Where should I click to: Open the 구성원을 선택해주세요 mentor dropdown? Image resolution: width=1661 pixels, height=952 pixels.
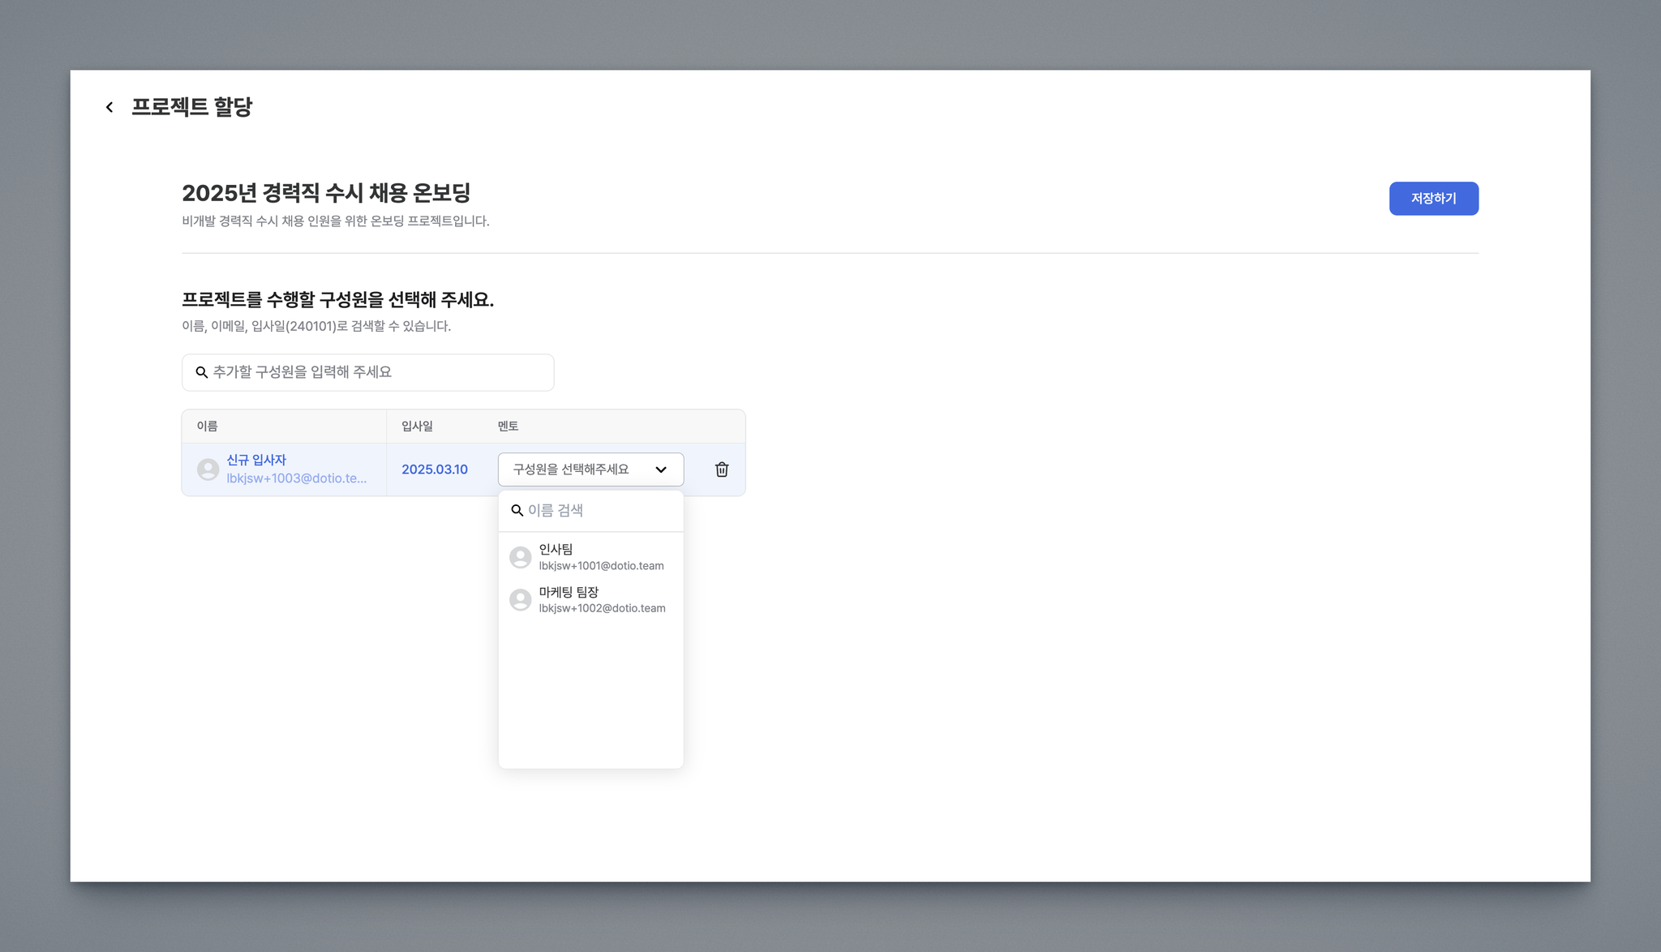tap(590, 470)
